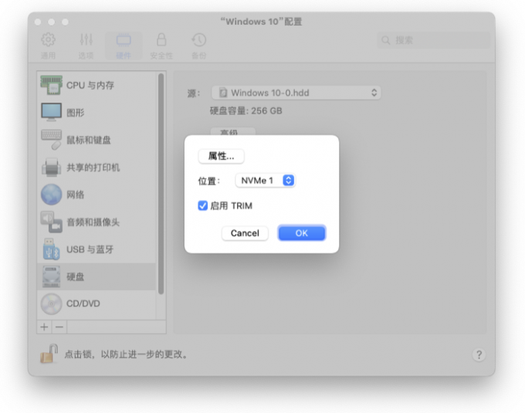Image resolution: width=525 pixels, height=413 pixels.
Task: Confirm with the OK button
Action: pyautogui.click(x=301, y=233)
